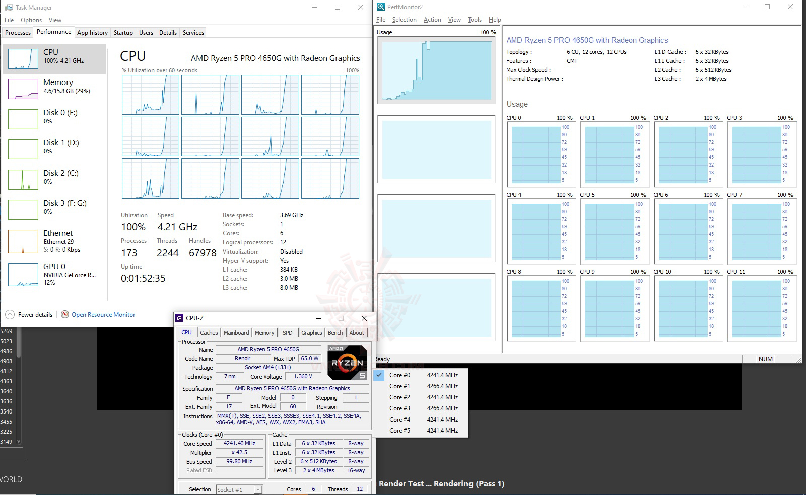
Task: Switch to the Processes tab
Action: pos(18,33)
